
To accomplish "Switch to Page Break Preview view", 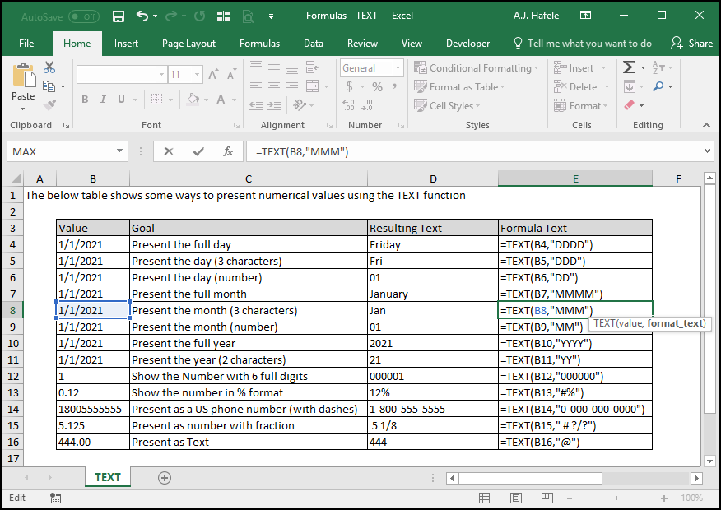I will click(x=547, y=498).
